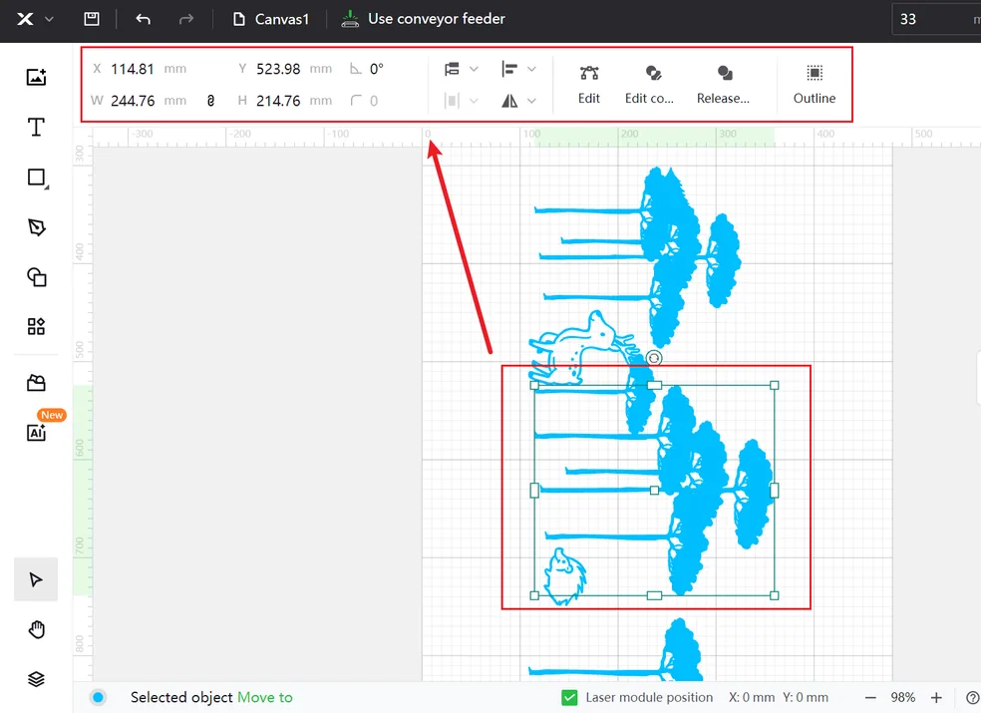Open the distribute spacing dropdown
The height and width of the screenshot is (713, 981).
461,100
